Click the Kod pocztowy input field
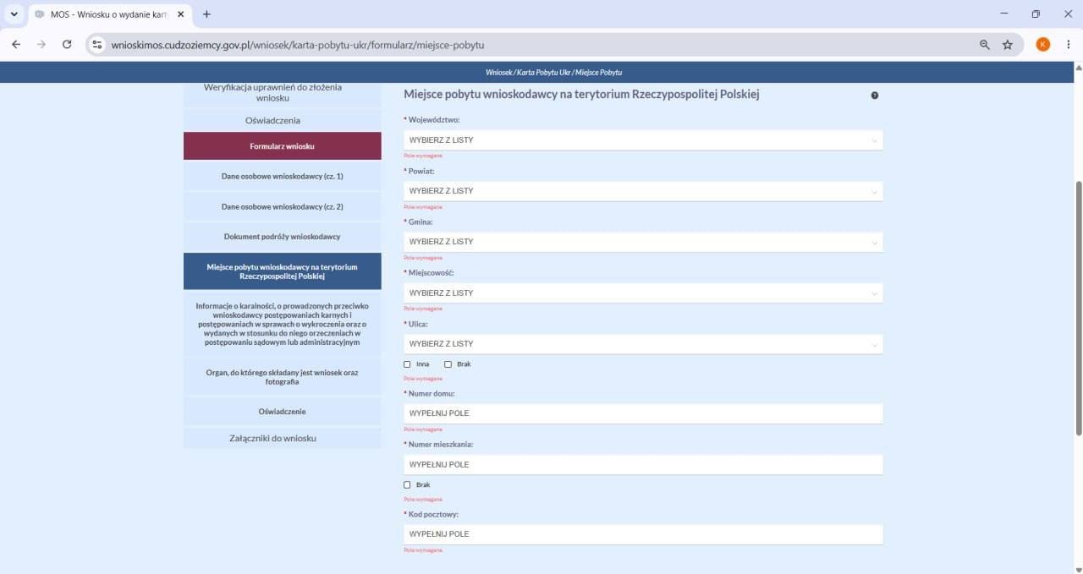 (x=643, y=534)
